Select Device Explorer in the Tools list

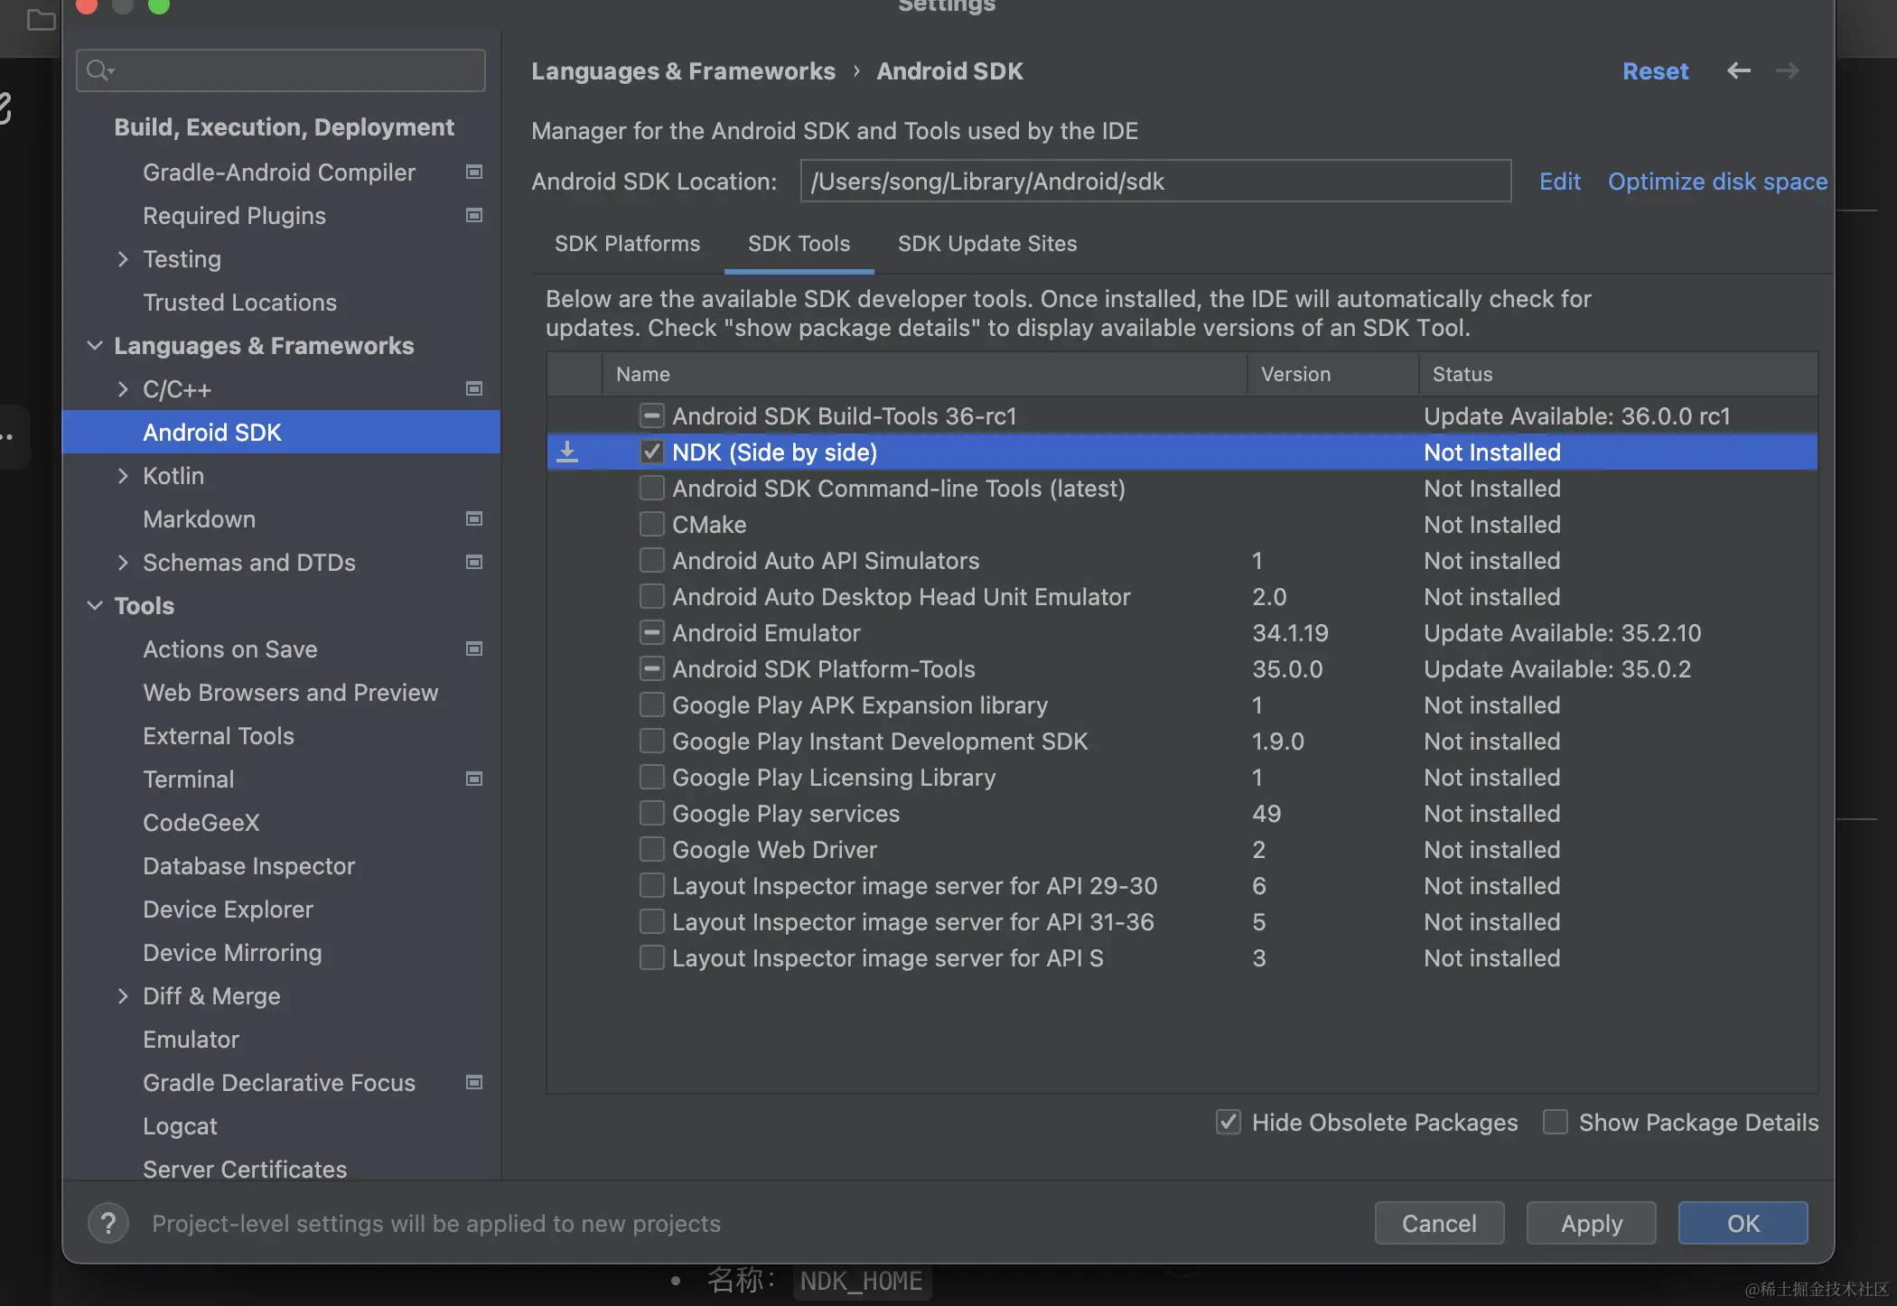[228, 909]
